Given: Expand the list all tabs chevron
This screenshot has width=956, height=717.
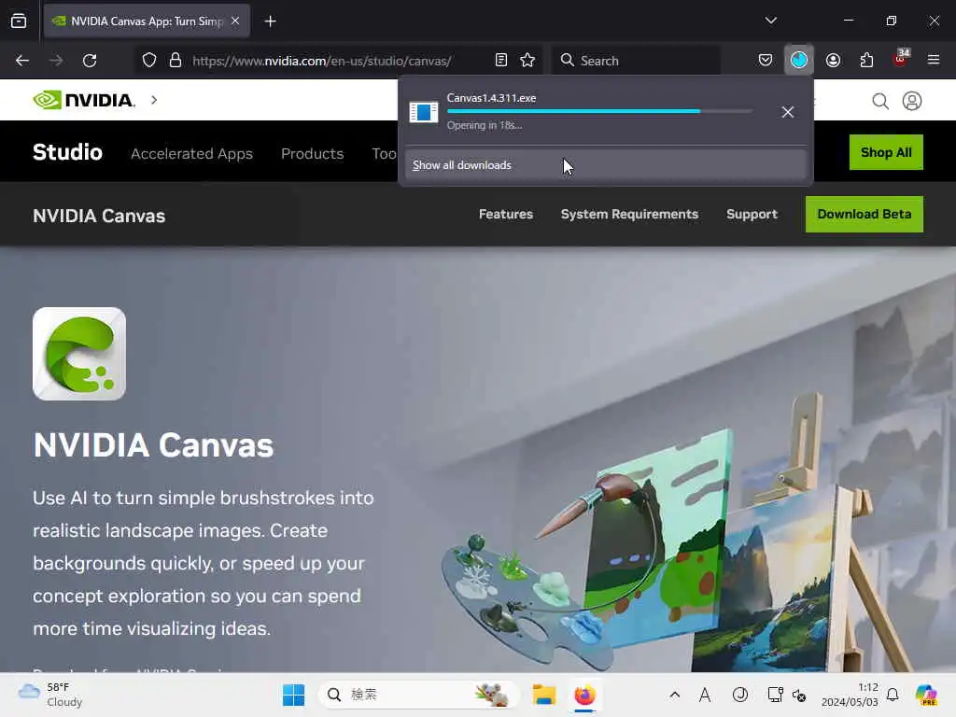Looking at the screenshot, I should 770,21.
